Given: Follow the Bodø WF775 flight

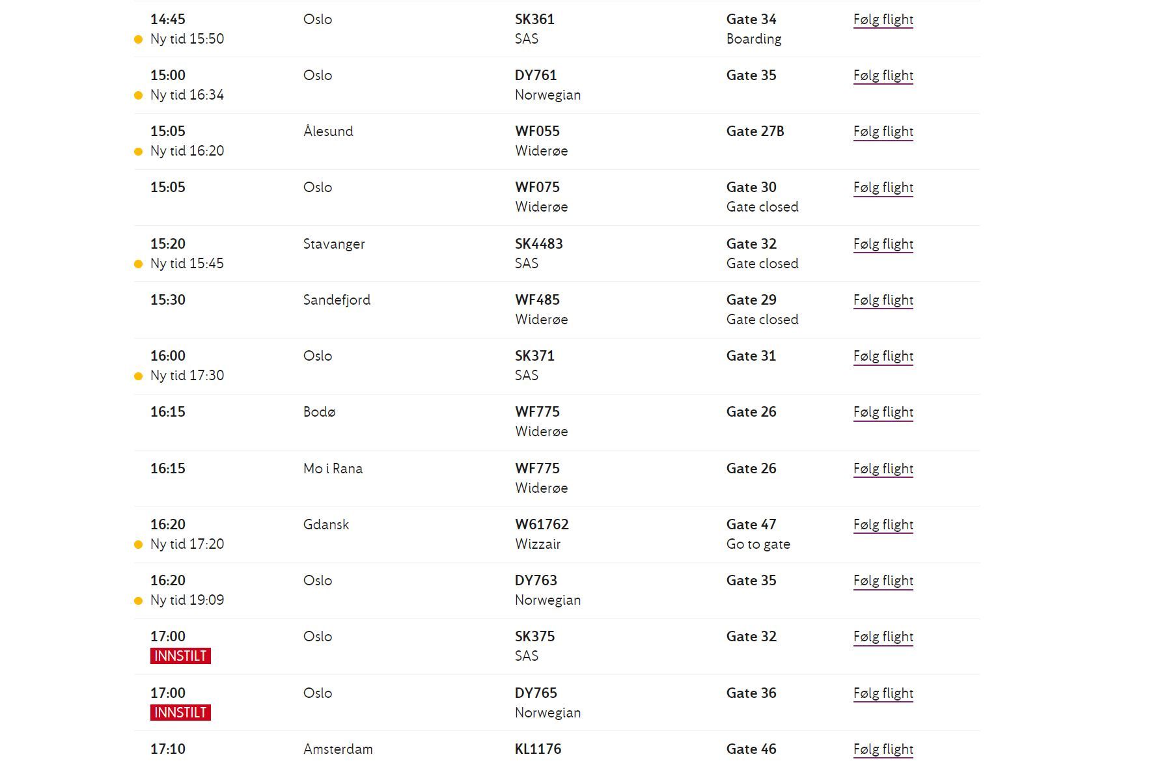Looking at the screenshot, I should (883, 412).
